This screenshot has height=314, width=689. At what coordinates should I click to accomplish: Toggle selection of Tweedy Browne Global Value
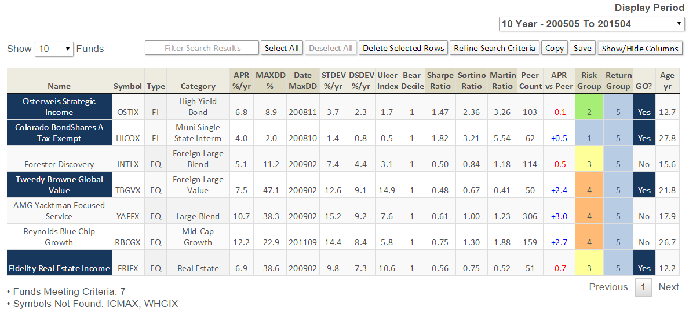[59, 184]
